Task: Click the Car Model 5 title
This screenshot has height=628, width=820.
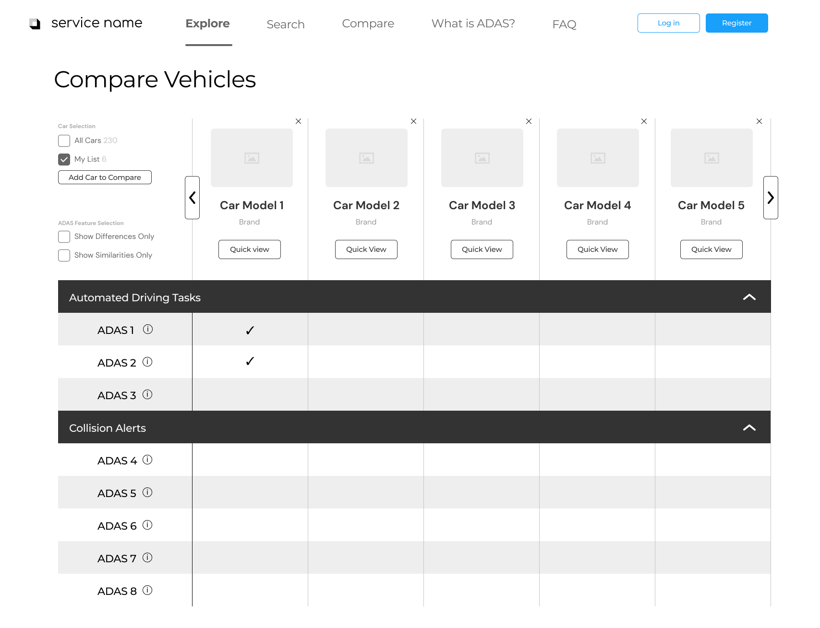Action: pos(711,205)
